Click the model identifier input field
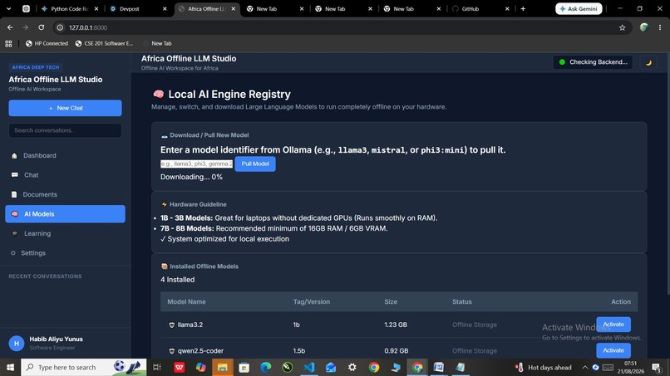This screenshot has width=670, height=376. [196, 164]
